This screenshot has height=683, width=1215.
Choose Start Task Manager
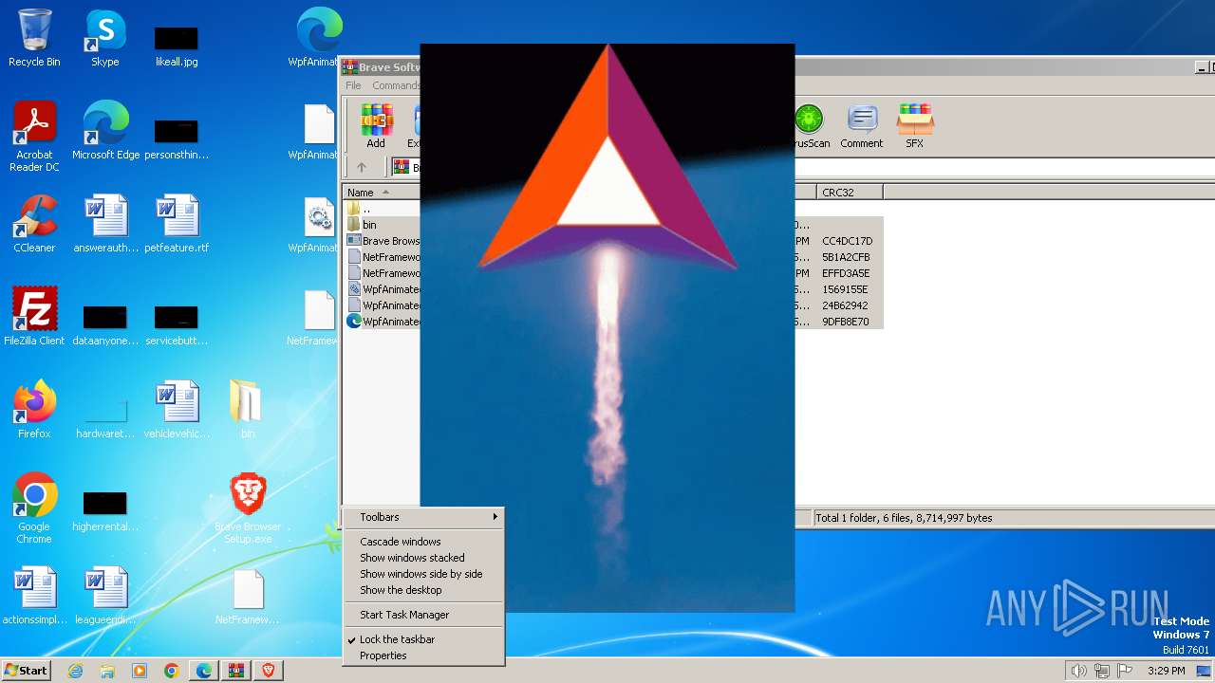click(x=423, y=615)
